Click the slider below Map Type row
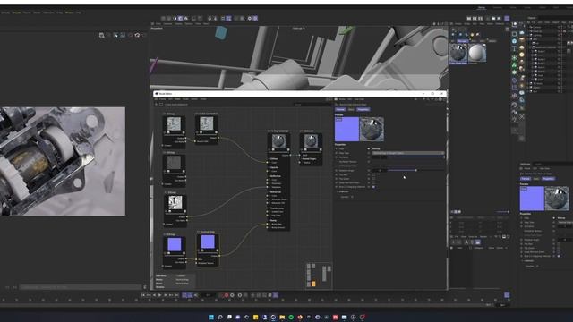Screen dimensions: 573x322 pyautogui.click(x=416, y=157)
